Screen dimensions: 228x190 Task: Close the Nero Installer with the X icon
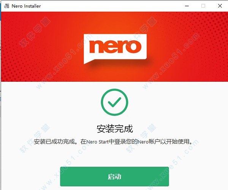pyautogui.click(x=220, y=6)
